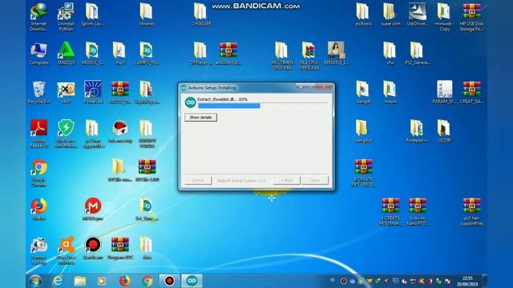Image resolution: width=513 pixels, height=288 pixels.
Task: Click the greyed Close button in installer
Action: tap(315, 180)
